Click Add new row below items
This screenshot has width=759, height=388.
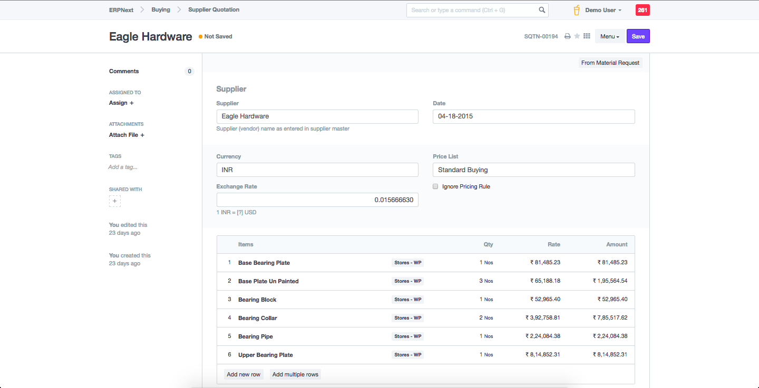(x=244, y=374)
